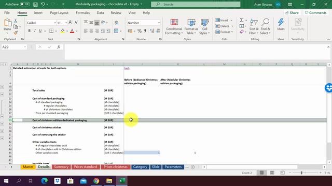332x186 pixels.
Task: Open Cell Styles gallery
Action: pyautogui.click(x=204, y=27)
